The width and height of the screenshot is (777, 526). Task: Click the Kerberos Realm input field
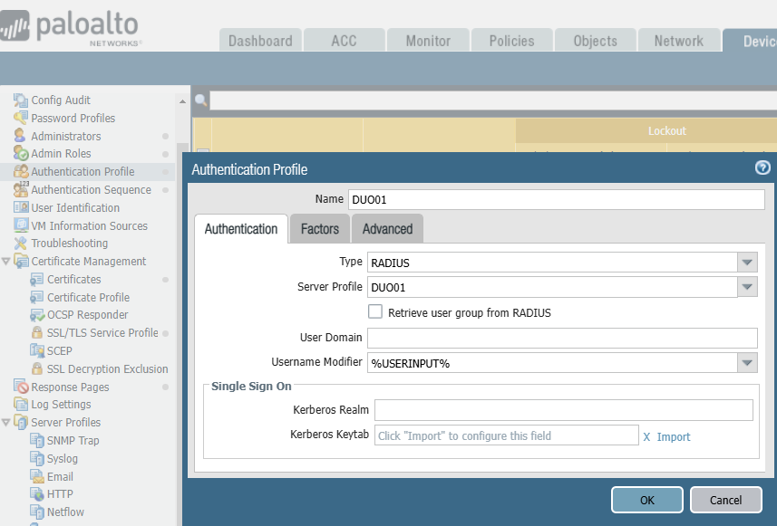(564, 410)
